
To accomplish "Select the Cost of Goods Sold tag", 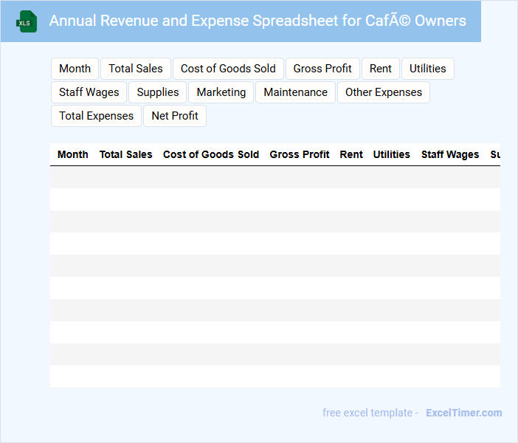I will (228, 69).
